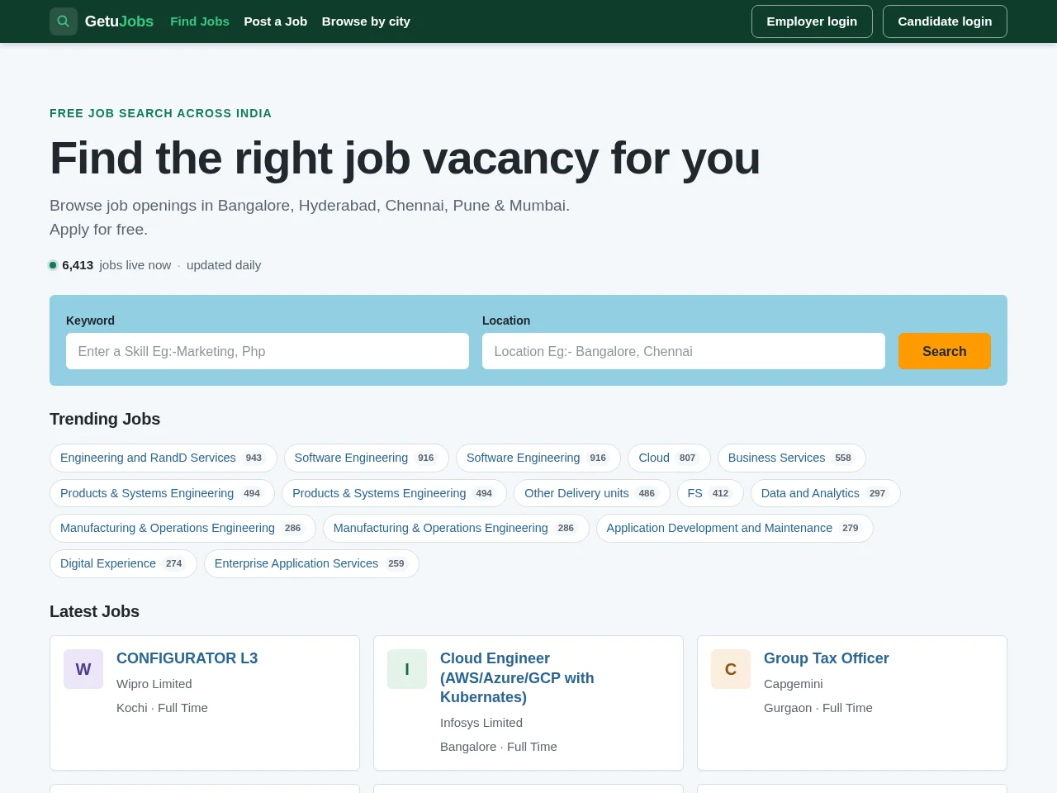This screenshot has height=793, width=1057.
Task: Click the Capgemini "C" company avatar
Action: pos(731,669)
